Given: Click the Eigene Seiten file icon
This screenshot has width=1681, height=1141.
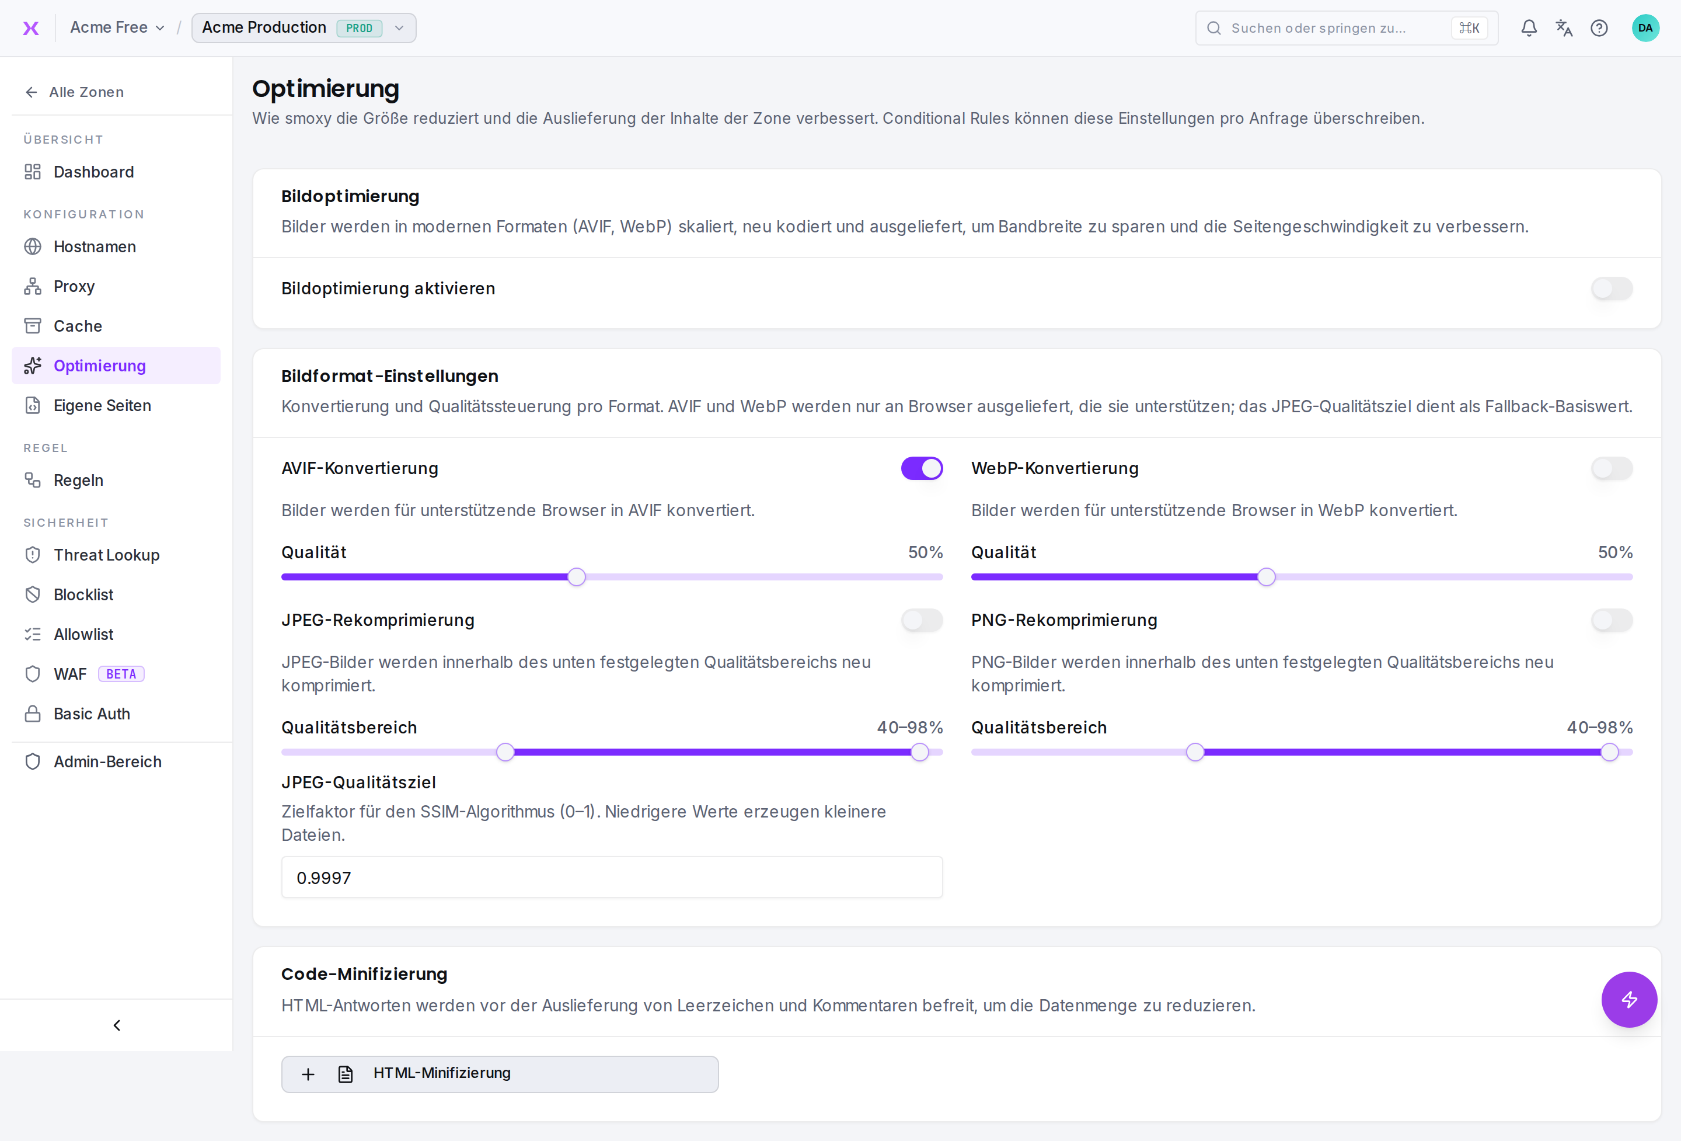Looking at the screenshot, I should coord(33,405).
